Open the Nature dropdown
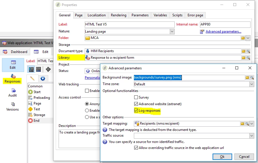Viewport: 258px width, 163px height. (x=172, y=32)
